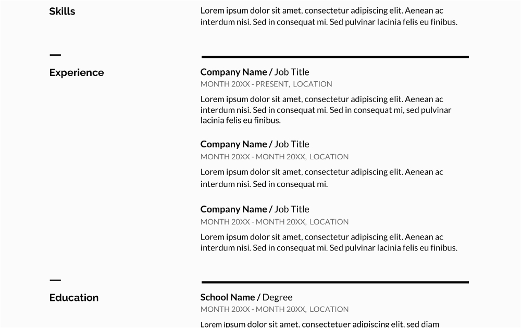Viewport: 521px width, 328px height.
Task: Select the first Company Name text
Action: [x=233, y=72]
